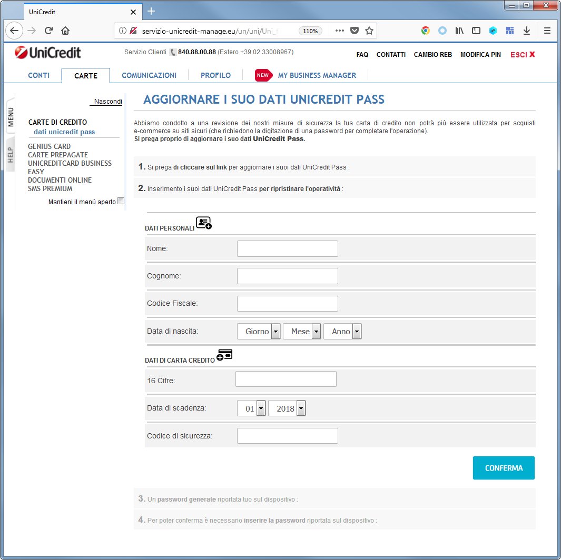The width and height of the screenshot is (561, 560).
Task: Open the grid-shaped extension icon in toolbar
Action: point(510,31)
